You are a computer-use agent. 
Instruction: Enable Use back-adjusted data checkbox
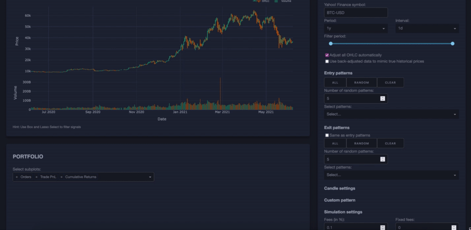point(327,61)
